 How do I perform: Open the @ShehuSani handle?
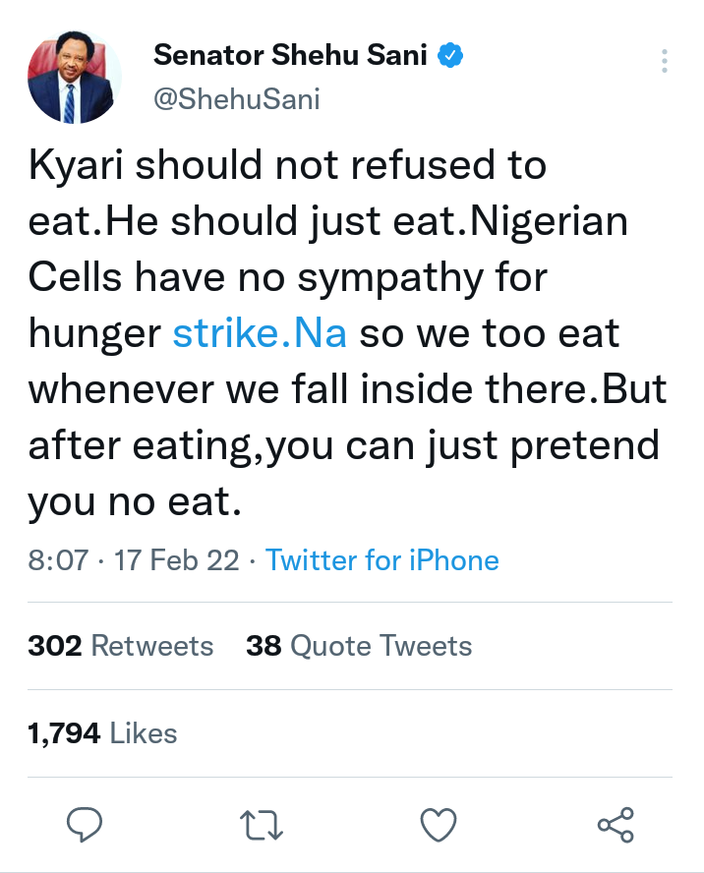point(236,99)
